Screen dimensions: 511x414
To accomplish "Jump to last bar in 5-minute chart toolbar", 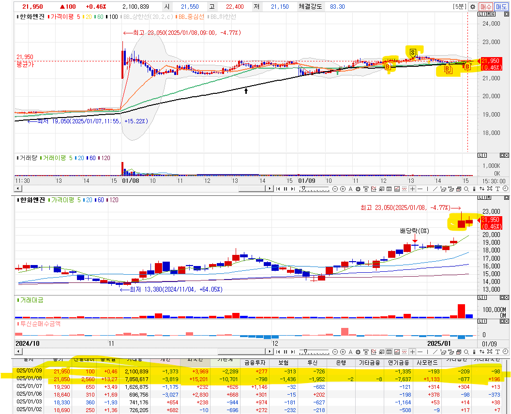I will tap(293, 189).
